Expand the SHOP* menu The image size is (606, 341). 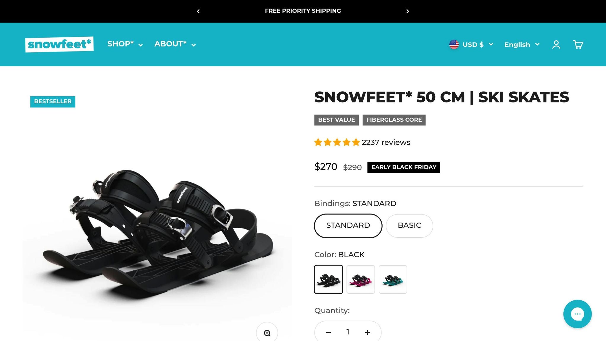125,44
